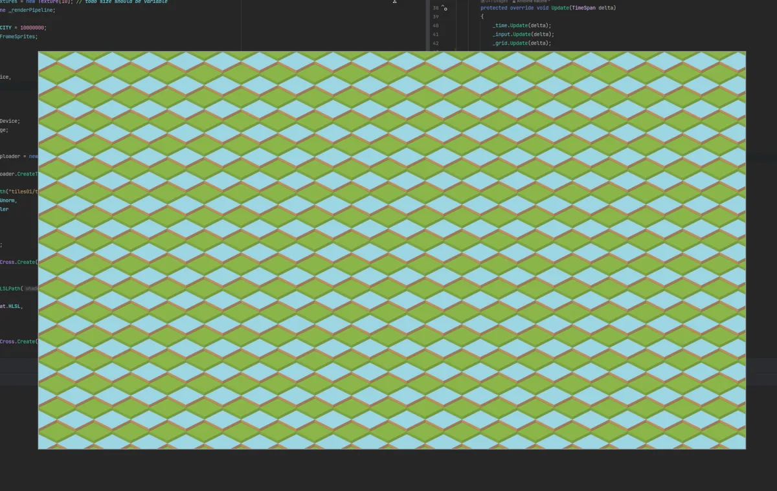Click the todo size comment text
The width and height of the screenshot is (777, 491).
tap(126, 2)
